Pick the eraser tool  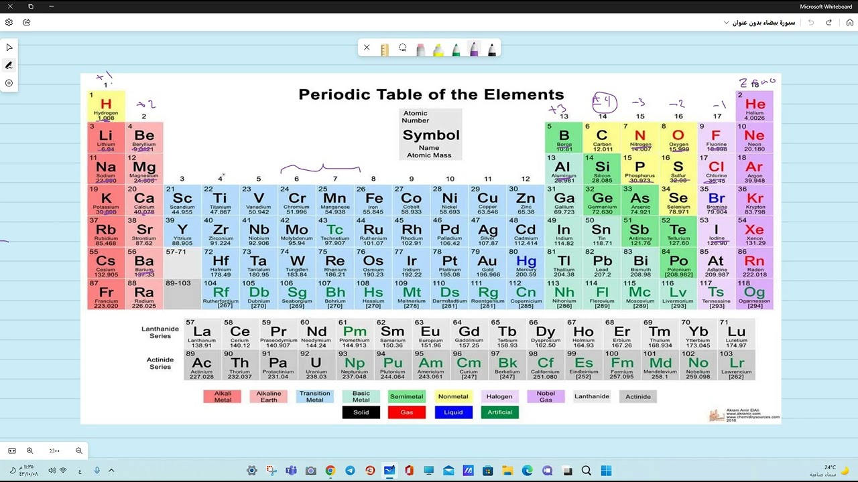point(420,50)
